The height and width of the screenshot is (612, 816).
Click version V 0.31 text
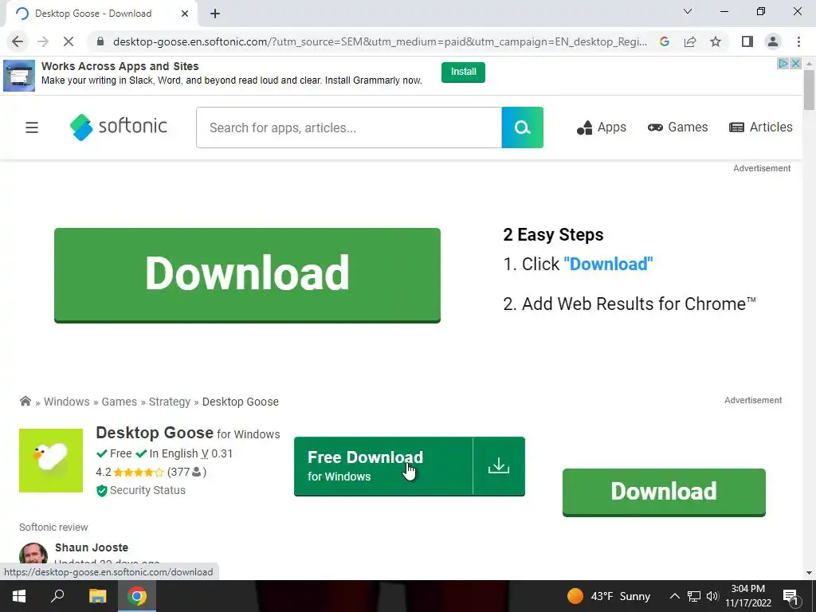217,453
